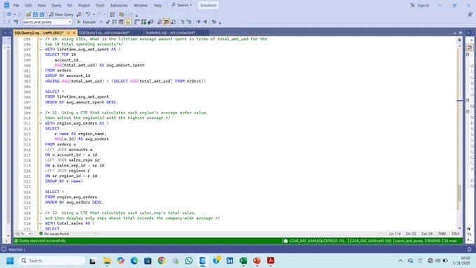
Task: Open the Query Options icon
Action: [121, 22]
